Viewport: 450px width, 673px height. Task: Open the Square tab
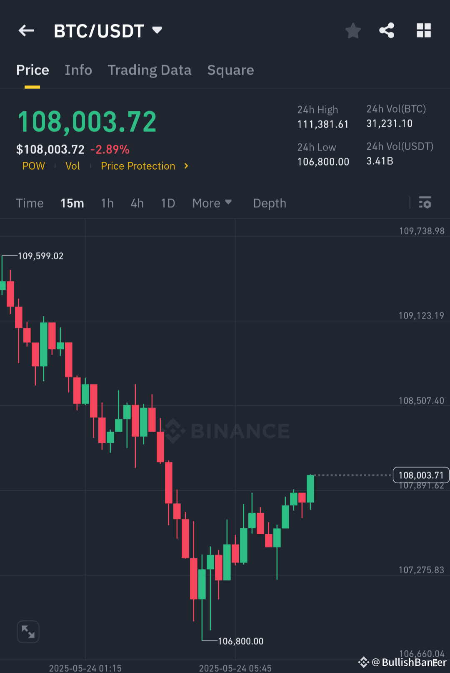pyautogui.click(x=230, y=70)
